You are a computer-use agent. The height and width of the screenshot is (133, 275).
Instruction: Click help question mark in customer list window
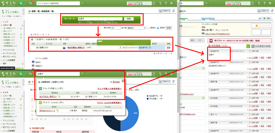[x=166, y=3]
